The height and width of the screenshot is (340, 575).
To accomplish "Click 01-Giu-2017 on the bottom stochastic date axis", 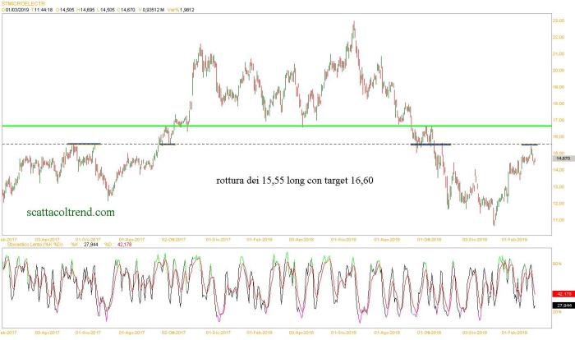I will click(x=88, y=333).
